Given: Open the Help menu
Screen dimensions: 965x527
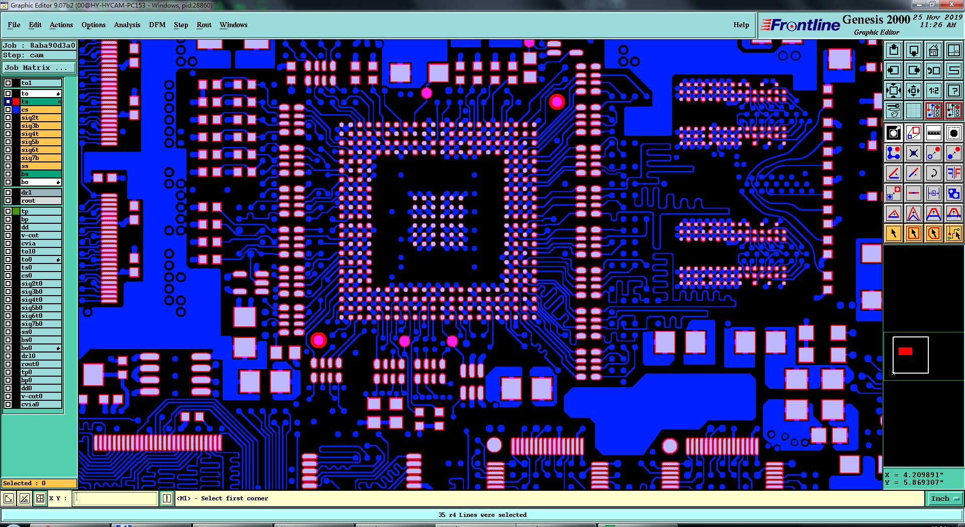Looking at the screenshot, I should click(x=741, y=25).
